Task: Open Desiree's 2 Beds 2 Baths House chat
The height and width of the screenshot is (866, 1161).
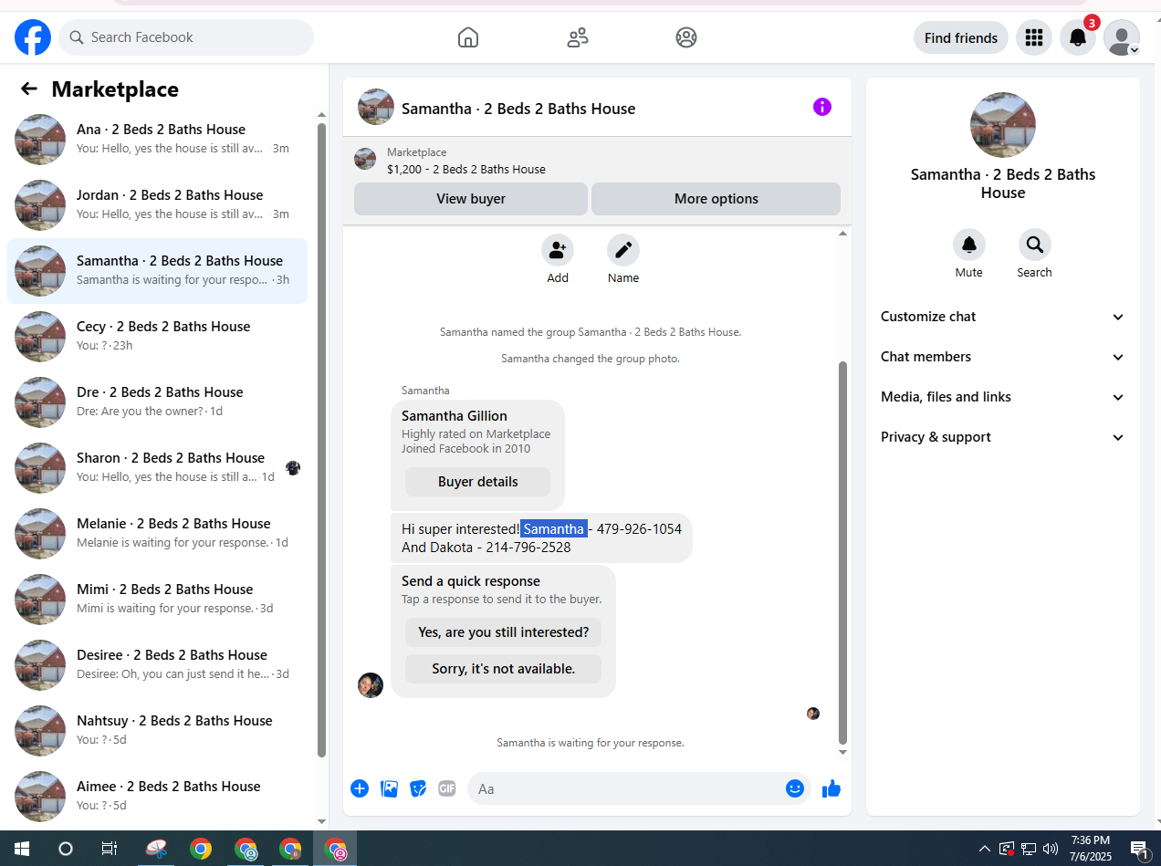Action: pyautogui.click(x=157, y=665)
